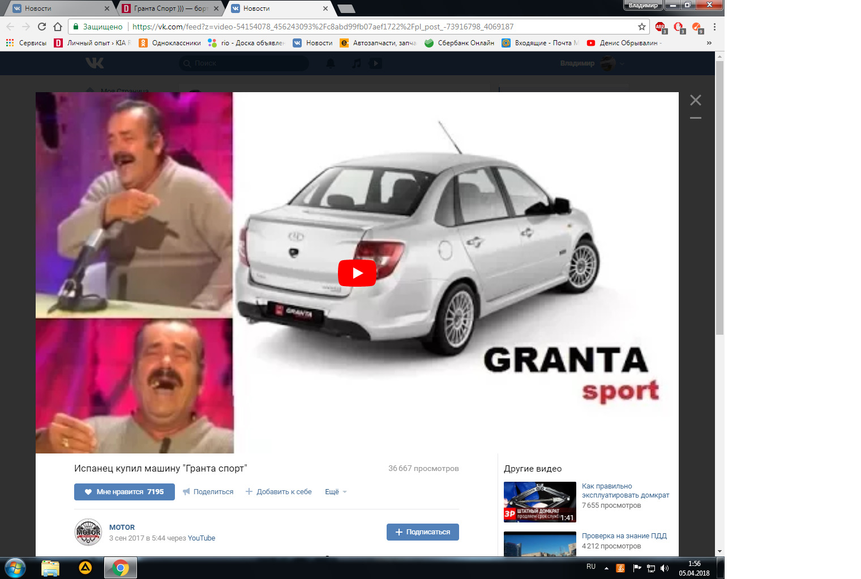Open Adblock Plus extension icon
The height and width of the screenshot is (579, 861).
point(661,27)
